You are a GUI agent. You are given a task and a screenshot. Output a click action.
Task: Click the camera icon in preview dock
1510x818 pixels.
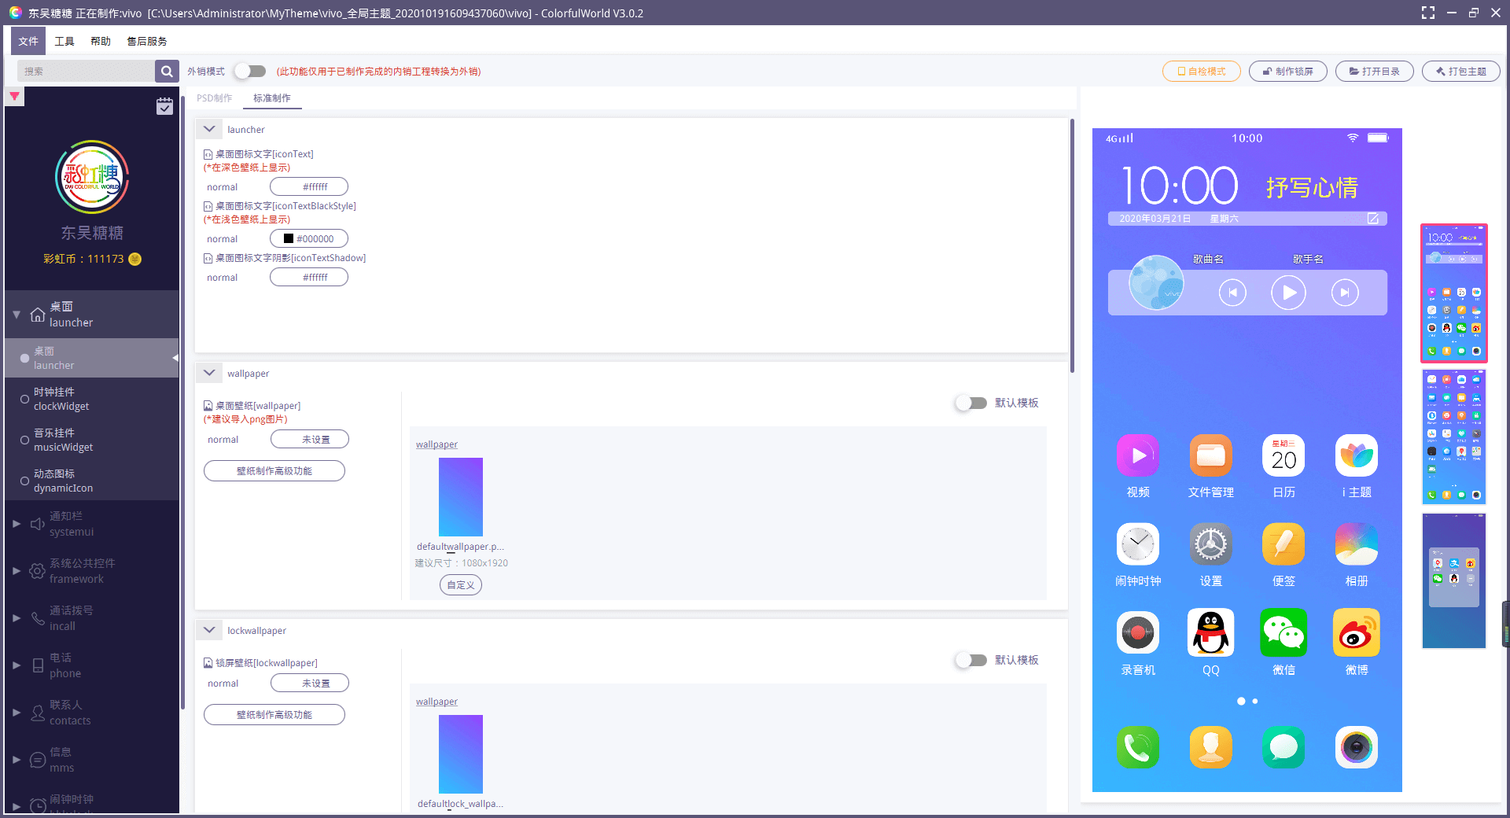1356,747
